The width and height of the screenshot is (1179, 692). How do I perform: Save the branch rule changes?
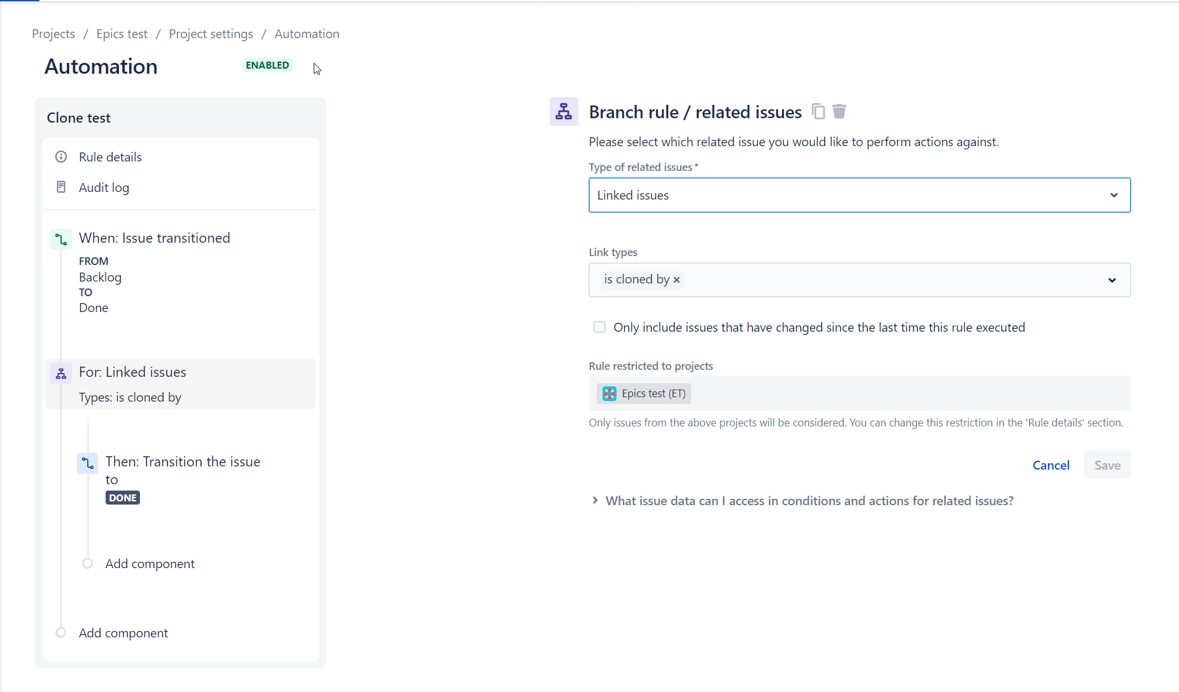point(1106,465)
